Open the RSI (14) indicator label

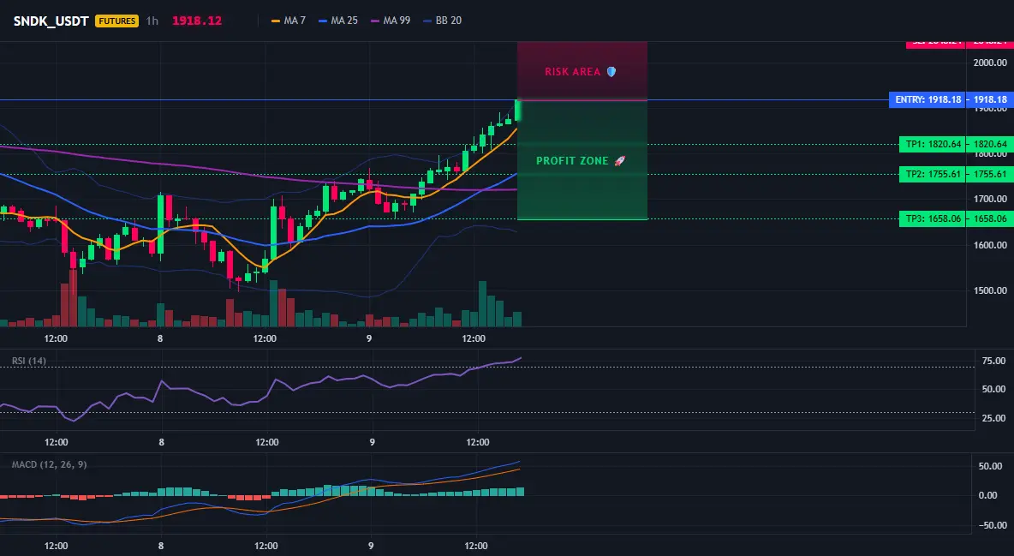pyautogui.click(x=29, y=361)
